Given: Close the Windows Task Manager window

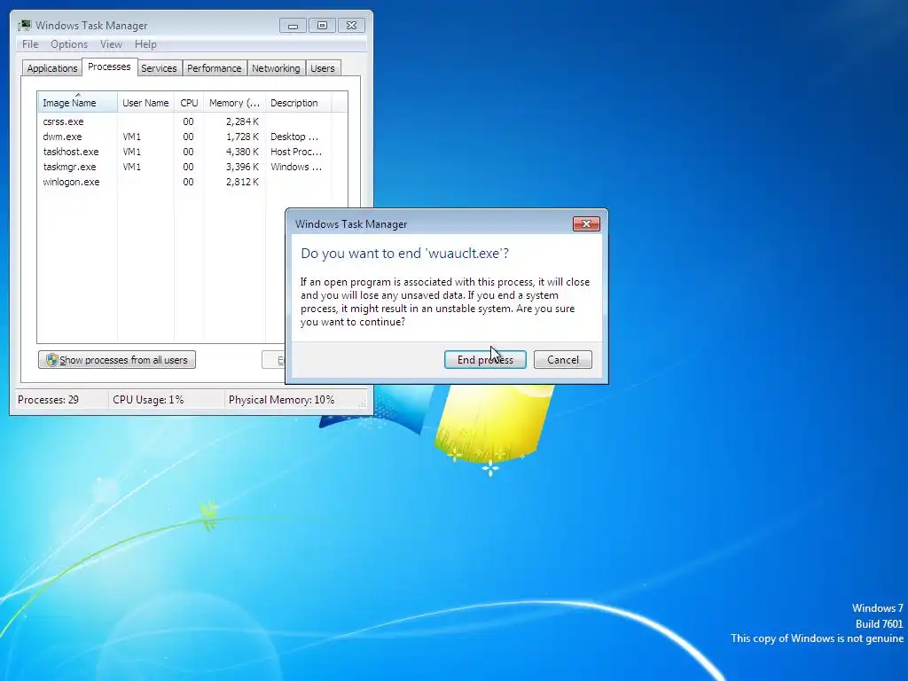Looking at the screenshot, I should pos(351,26).
